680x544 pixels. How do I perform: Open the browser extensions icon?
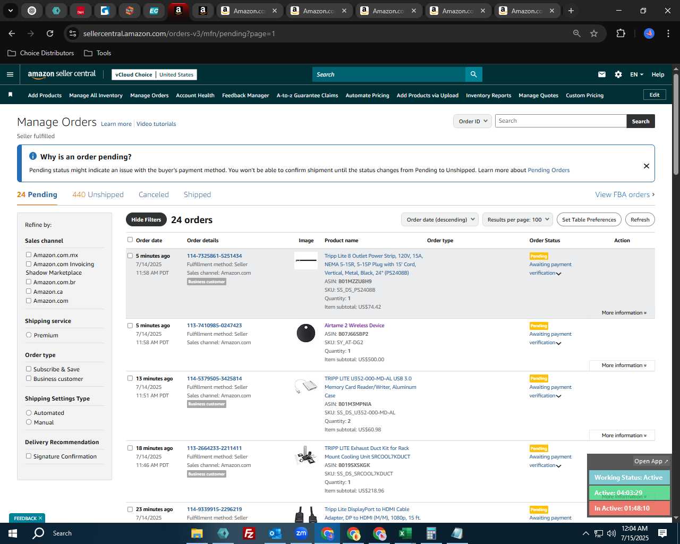(620, 33)
